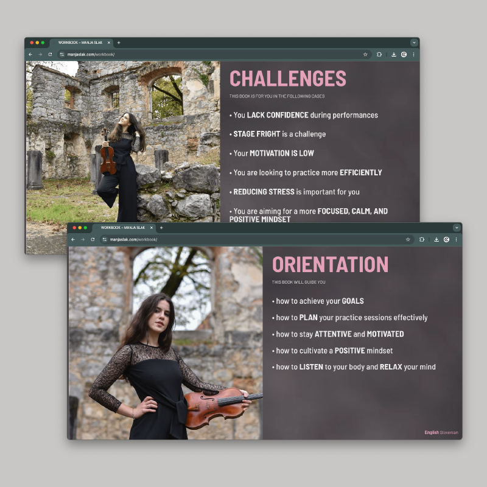The width and height of the screenshot is (487, 487).
Task: Click the forward arrow on the Orientation window
Action: (83, 239)
